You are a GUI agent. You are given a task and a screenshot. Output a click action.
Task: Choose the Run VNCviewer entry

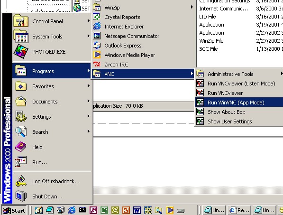click(239, 93)
